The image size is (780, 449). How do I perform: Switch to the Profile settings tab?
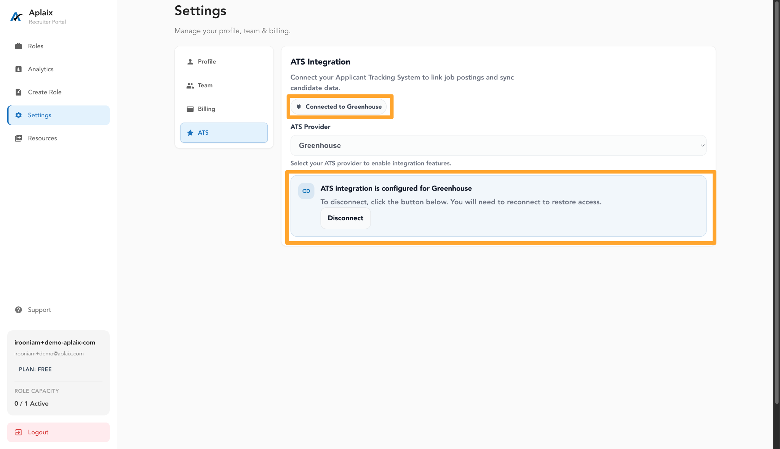point(224,62)
